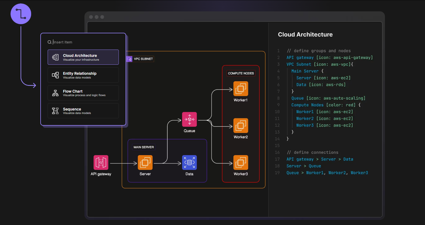Choose Entity Relationship diagram type
This screenshot has width=425, height=225.
click(x=83, y=75)
